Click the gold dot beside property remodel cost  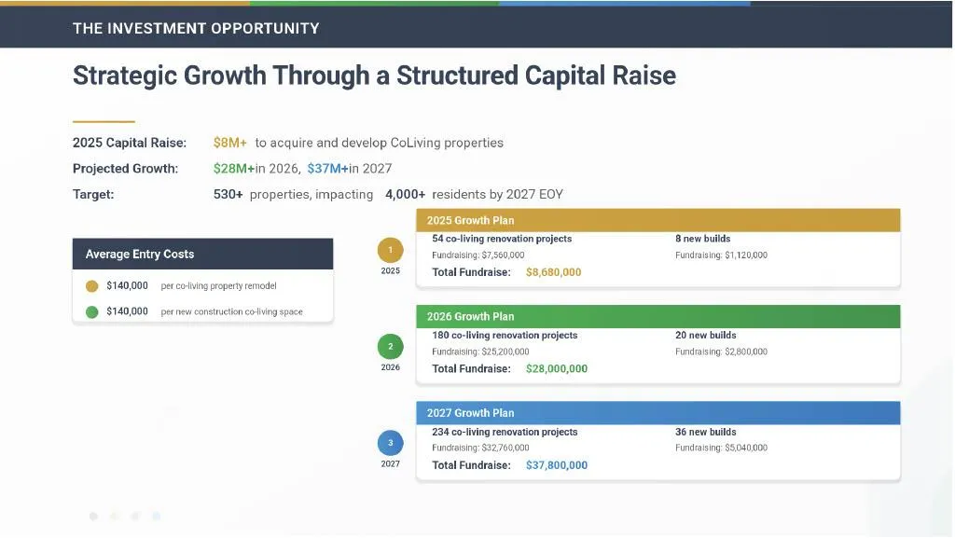[x=92, y=286]
